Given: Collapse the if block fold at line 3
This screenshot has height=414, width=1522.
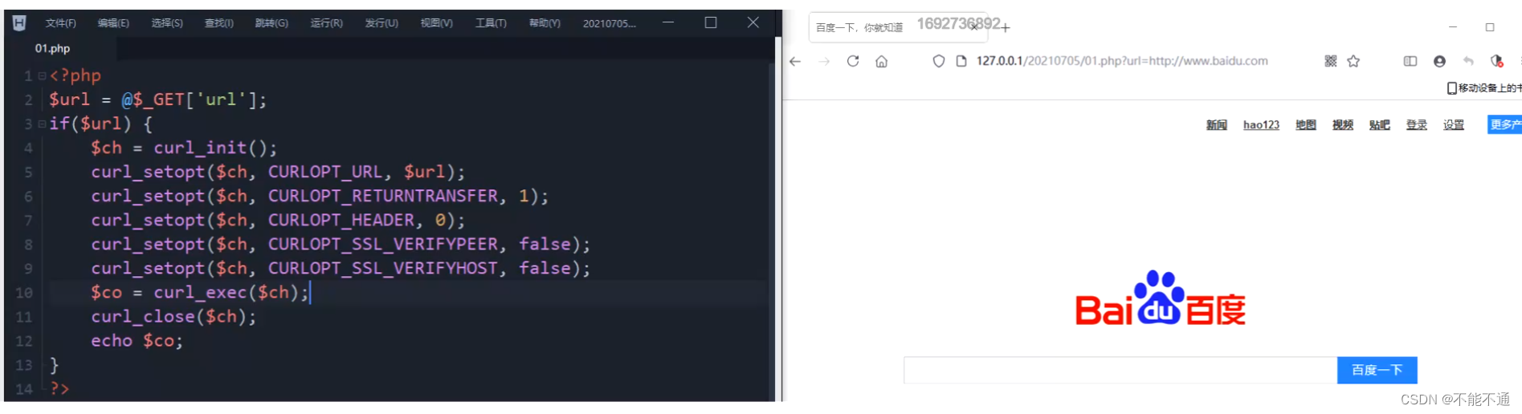Looking at the screenshot, I should (42, 124).
